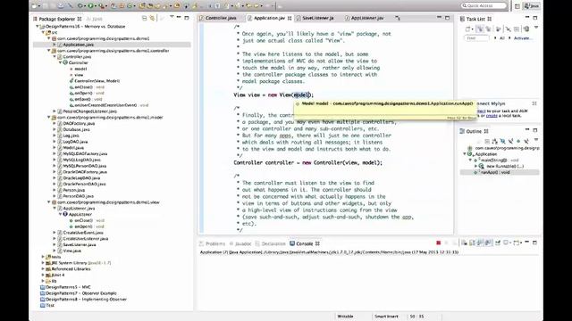Image resolution: width=572 pixels, height=321 pixels.
Task: Select the Test project
Action: click(x=50, y=305)
